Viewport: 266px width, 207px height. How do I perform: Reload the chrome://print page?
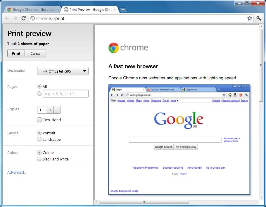[23, 18]
